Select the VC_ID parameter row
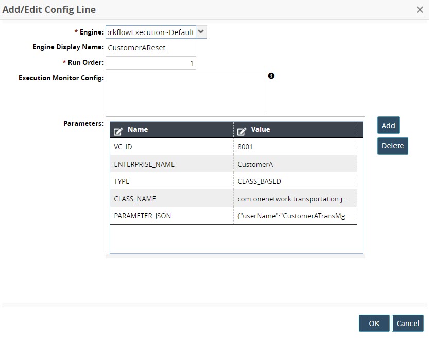This screenshot has width=429, height=340. 171,147
